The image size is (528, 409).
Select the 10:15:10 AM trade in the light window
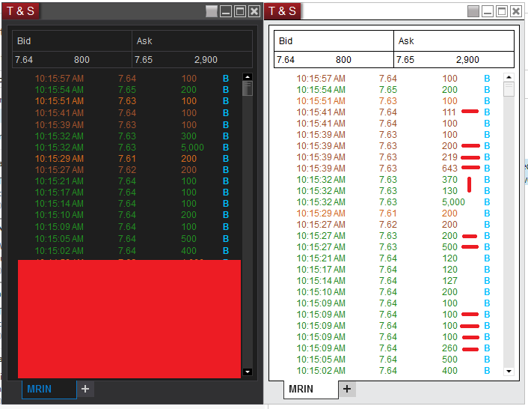pos(393,292)
